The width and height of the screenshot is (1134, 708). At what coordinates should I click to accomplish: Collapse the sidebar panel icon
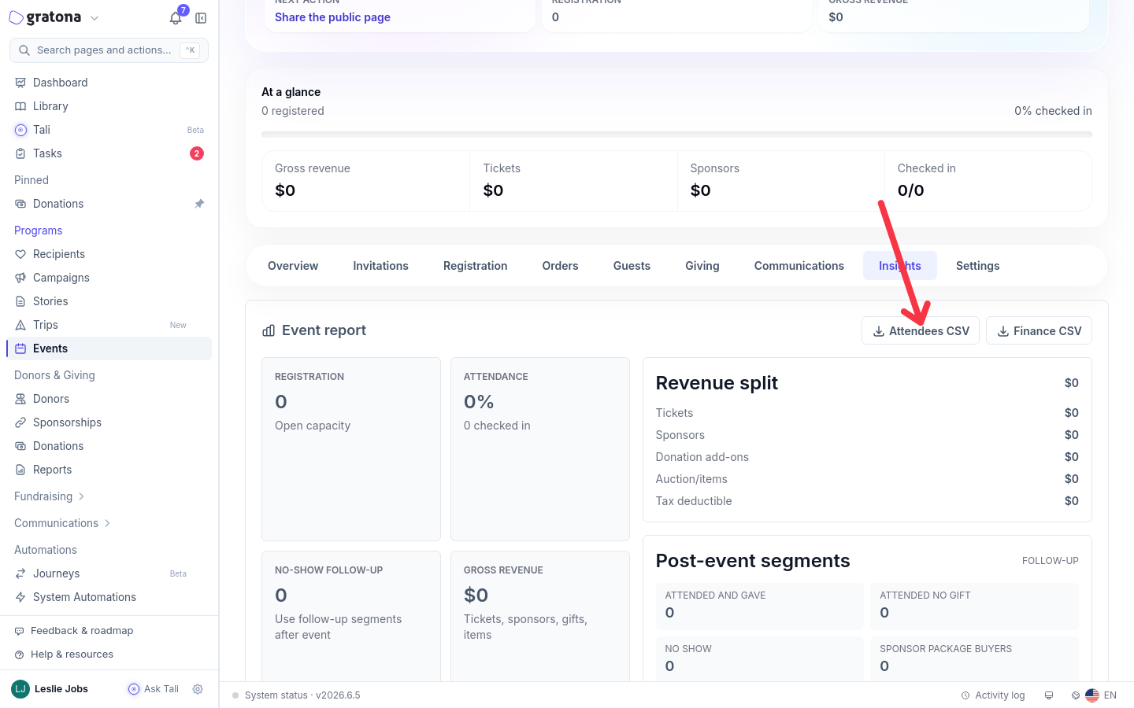click(x=201, y=18)
